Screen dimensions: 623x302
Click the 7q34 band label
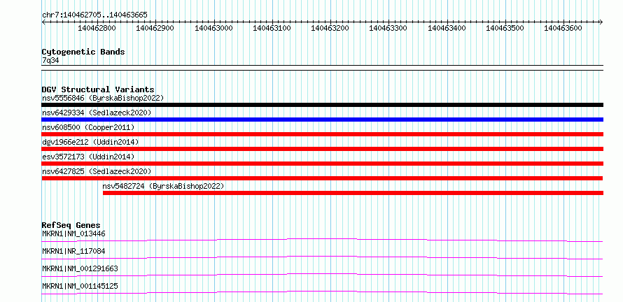click(50, 61)
